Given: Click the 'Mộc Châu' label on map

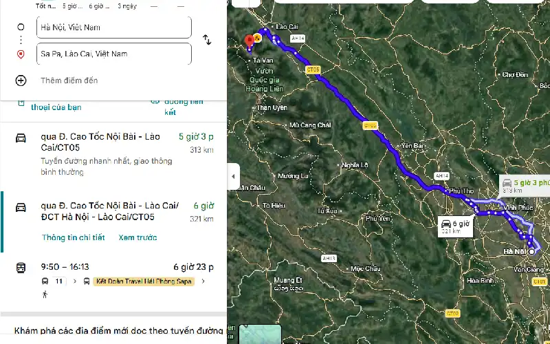Looking at the screenshot, I should [366, 268].
